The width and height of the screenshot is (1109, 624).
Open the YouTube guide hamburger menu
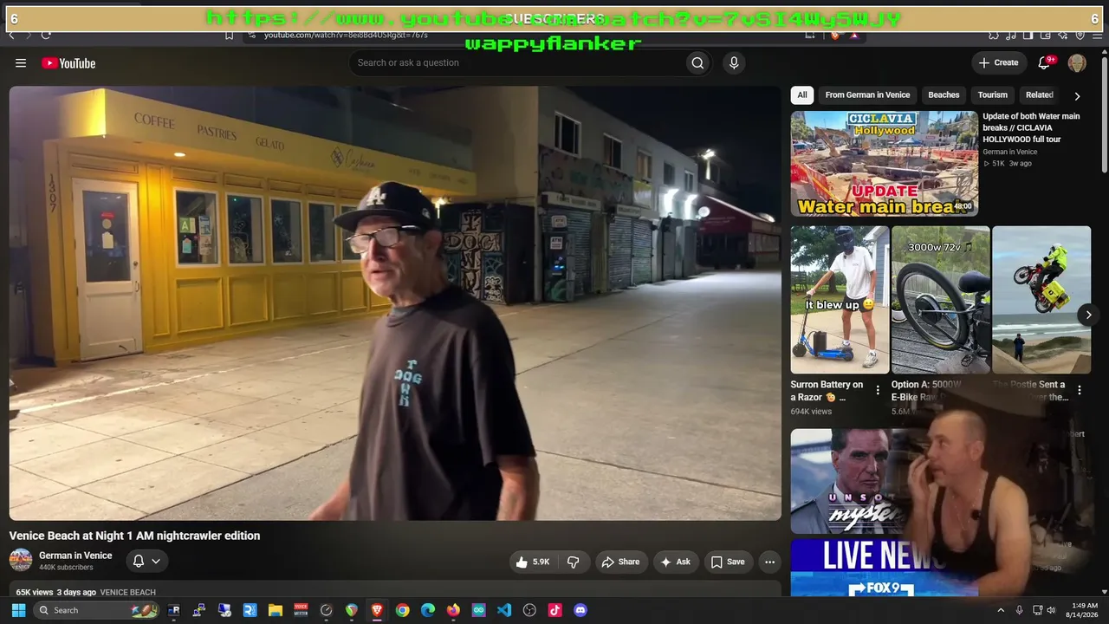click(x=21, y=63)
